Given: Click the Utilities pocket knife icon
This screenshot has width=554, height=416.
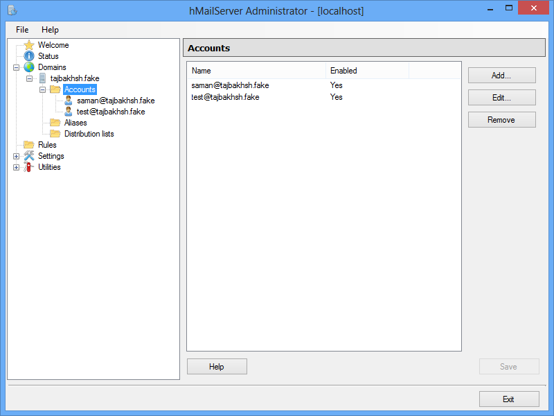Looking at the screenshot, I should click(x=28, y=166).
